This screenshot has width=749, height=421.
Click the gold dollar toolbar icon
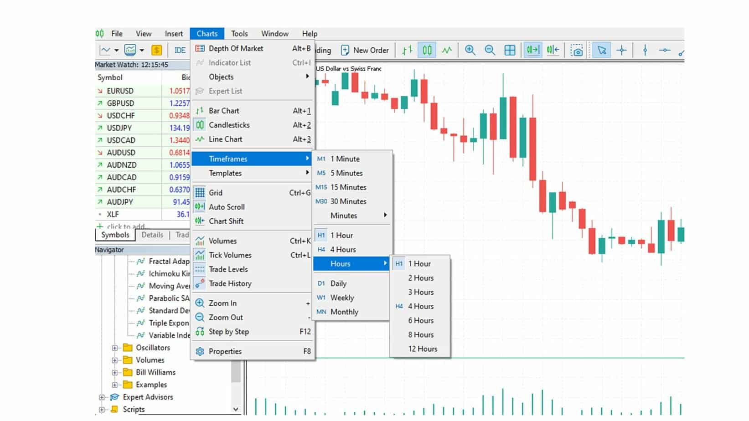156,50
